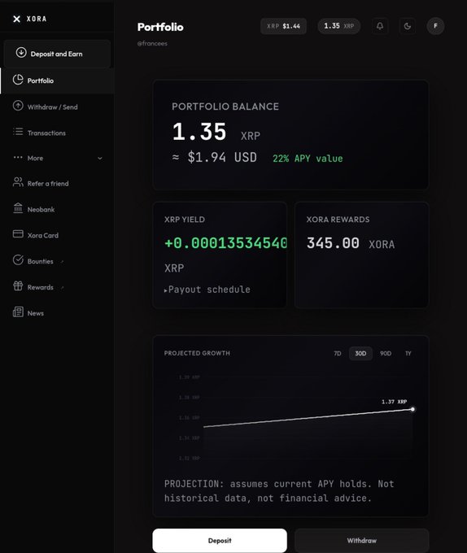Expand the More menu chevron
Image resolution: width=467 pixels, height=553 pixels.
100,159
